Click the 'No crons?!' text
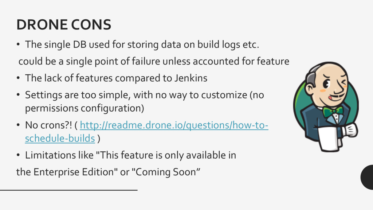This screenshot has height=210, width=373. point(48,125)
